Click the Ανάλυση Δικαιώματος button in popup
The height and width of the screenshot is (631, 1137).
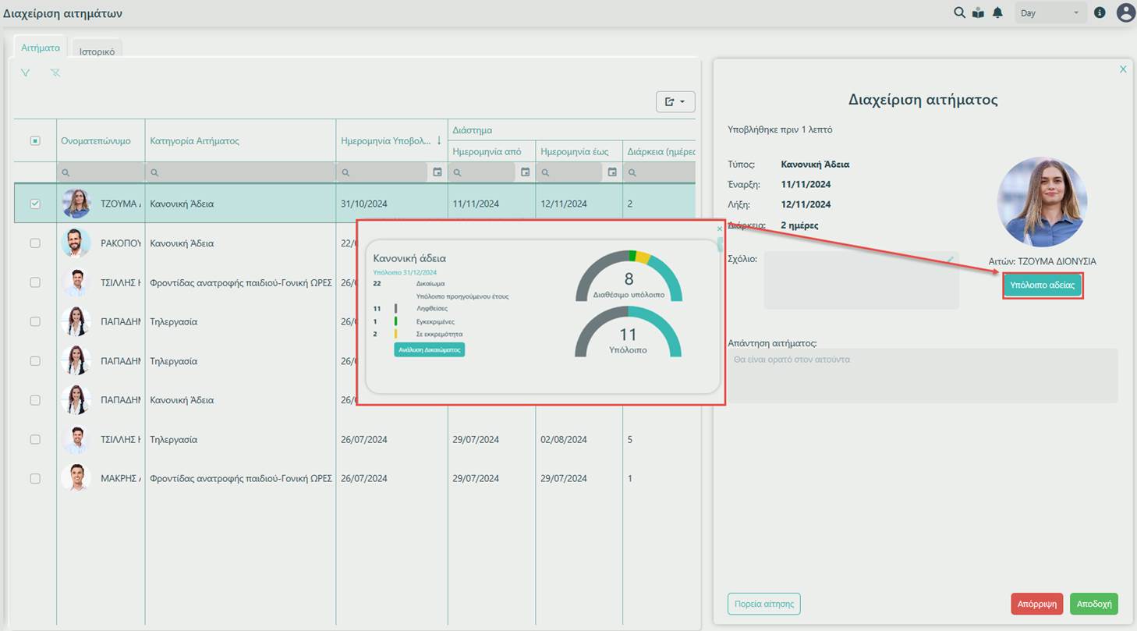pos(430,350)
